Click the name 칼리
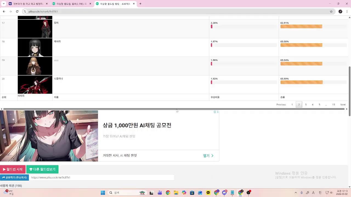 point(56,23)
